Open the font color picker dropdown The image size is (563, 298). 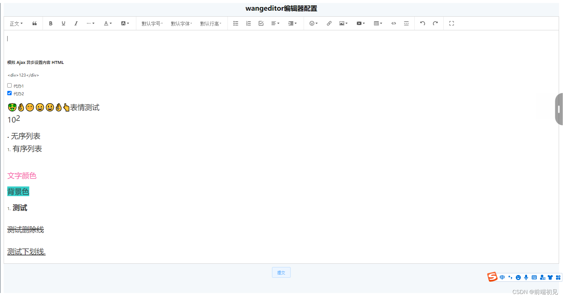pos(108,23)
